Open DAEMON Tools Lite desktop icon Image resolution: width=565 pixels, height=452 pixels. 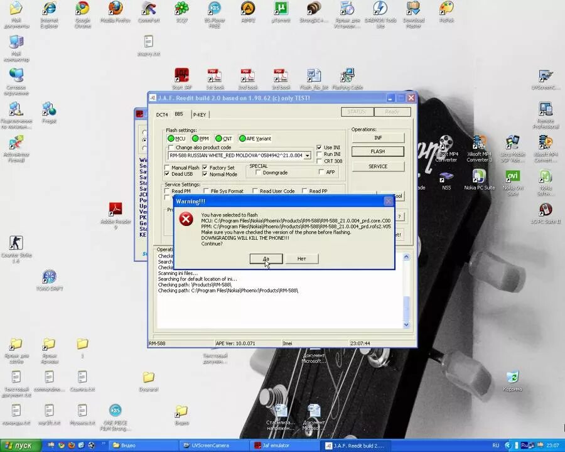pos(380,15)
